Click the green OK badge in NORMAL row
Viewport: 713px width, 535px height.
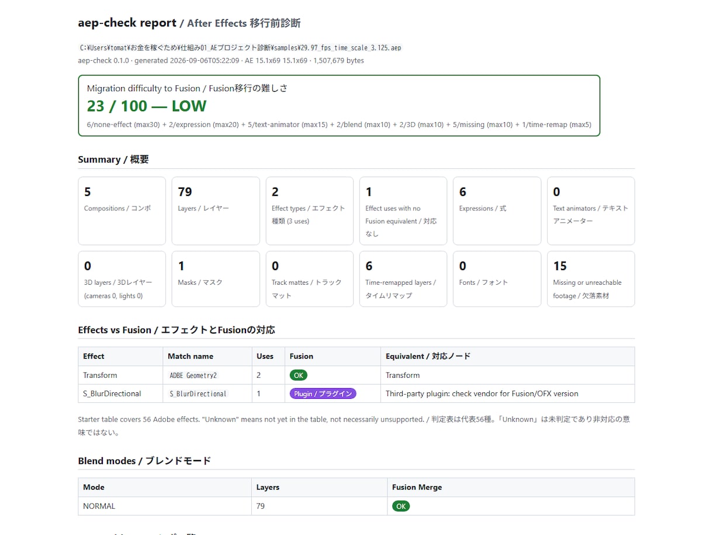(x=401, y=506)
